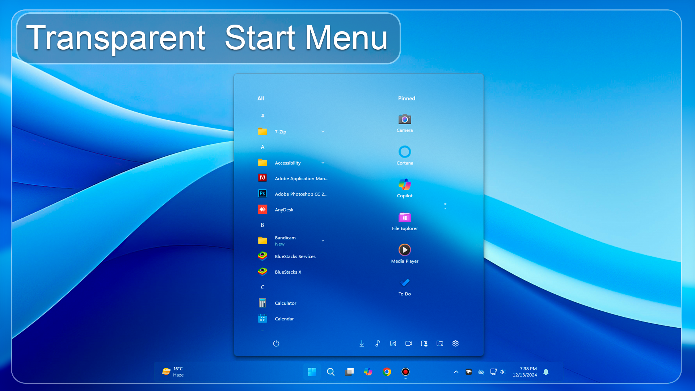The image size is (695, 391).
Task: Launch Calculator from the app list
Action: click(286, 303)
